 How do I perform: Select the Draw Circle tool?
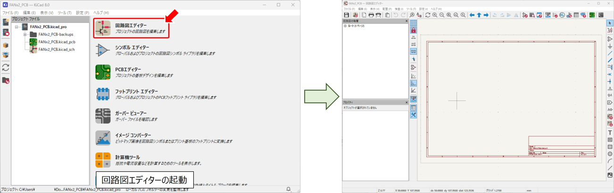(x=610, y=154)
